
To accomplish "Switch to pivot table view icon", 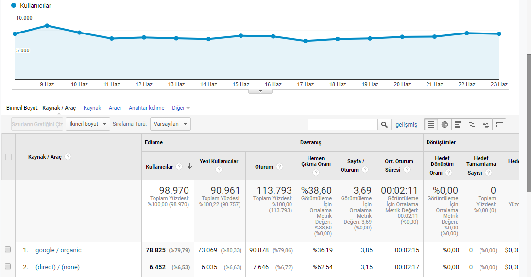I will tap(499, 125).
